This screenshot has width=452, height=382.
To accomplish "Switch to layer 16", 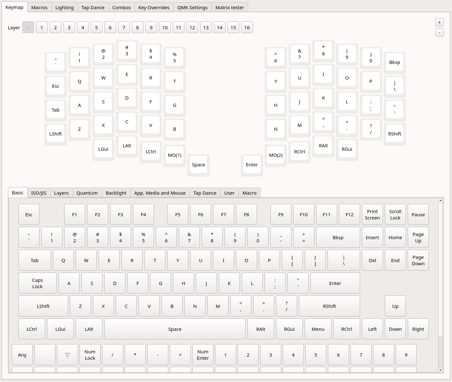I will click(247, 28).
